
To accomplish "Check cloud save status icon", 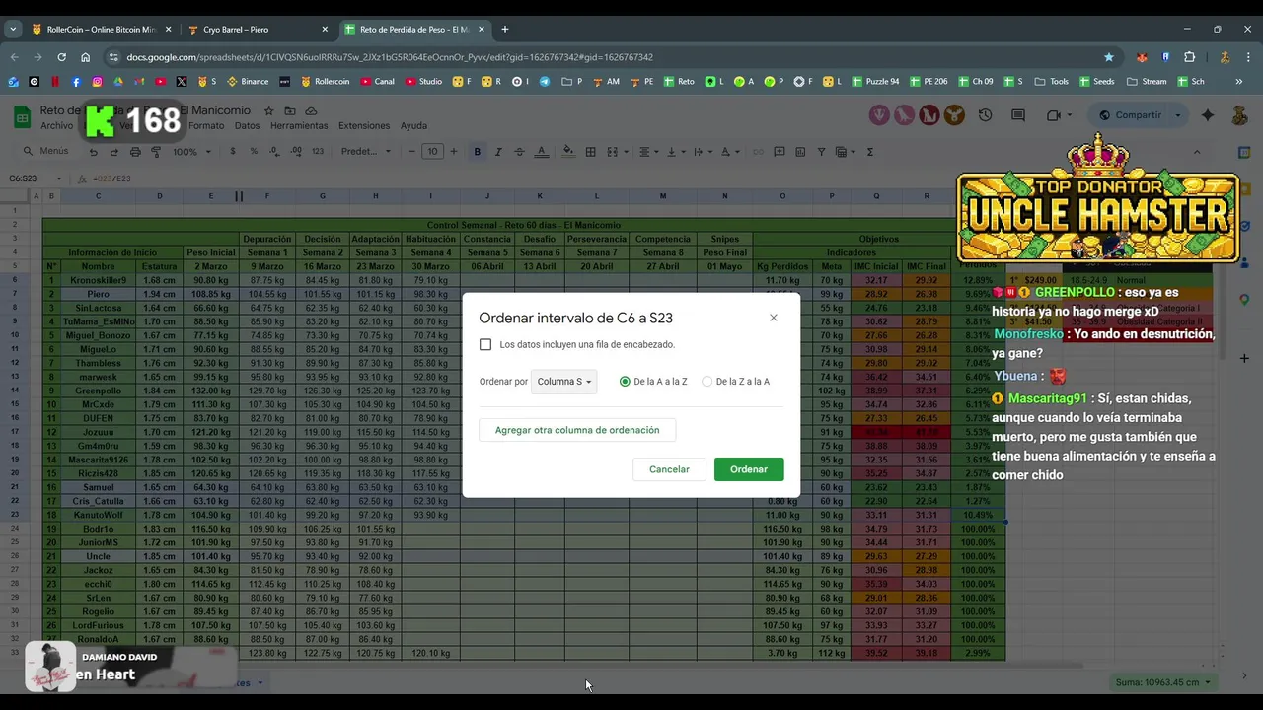I will point(312,110).
